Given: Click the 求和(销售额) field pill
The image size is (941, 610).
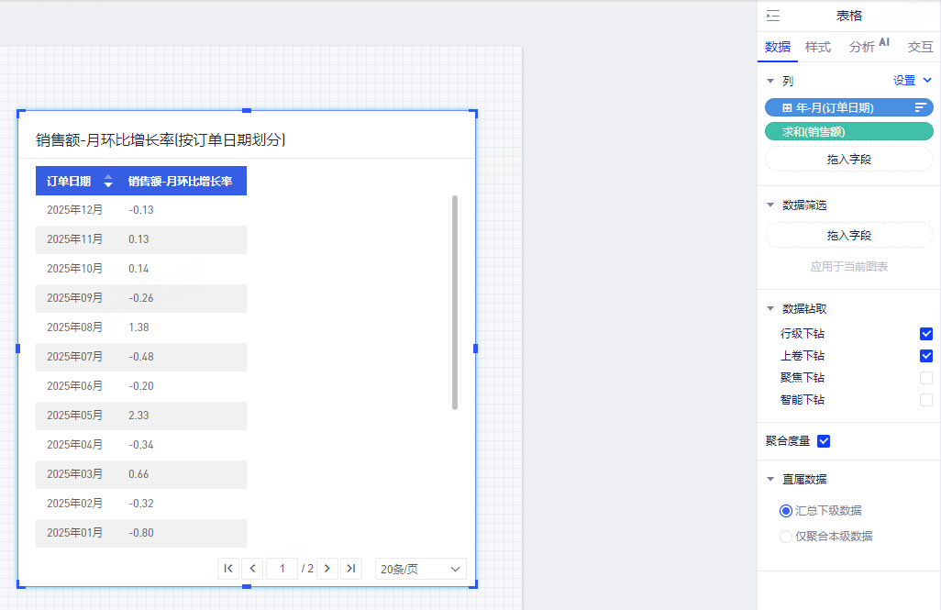Looking at the screenshot, I should [848, 132].
